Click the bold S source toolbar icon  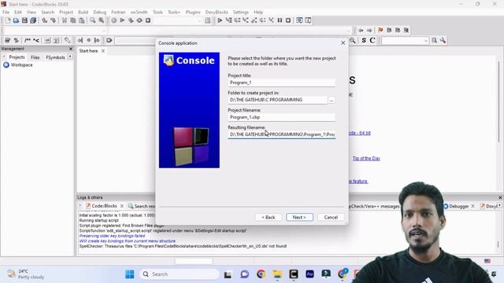pyautogui.click(x=364, y=40)
